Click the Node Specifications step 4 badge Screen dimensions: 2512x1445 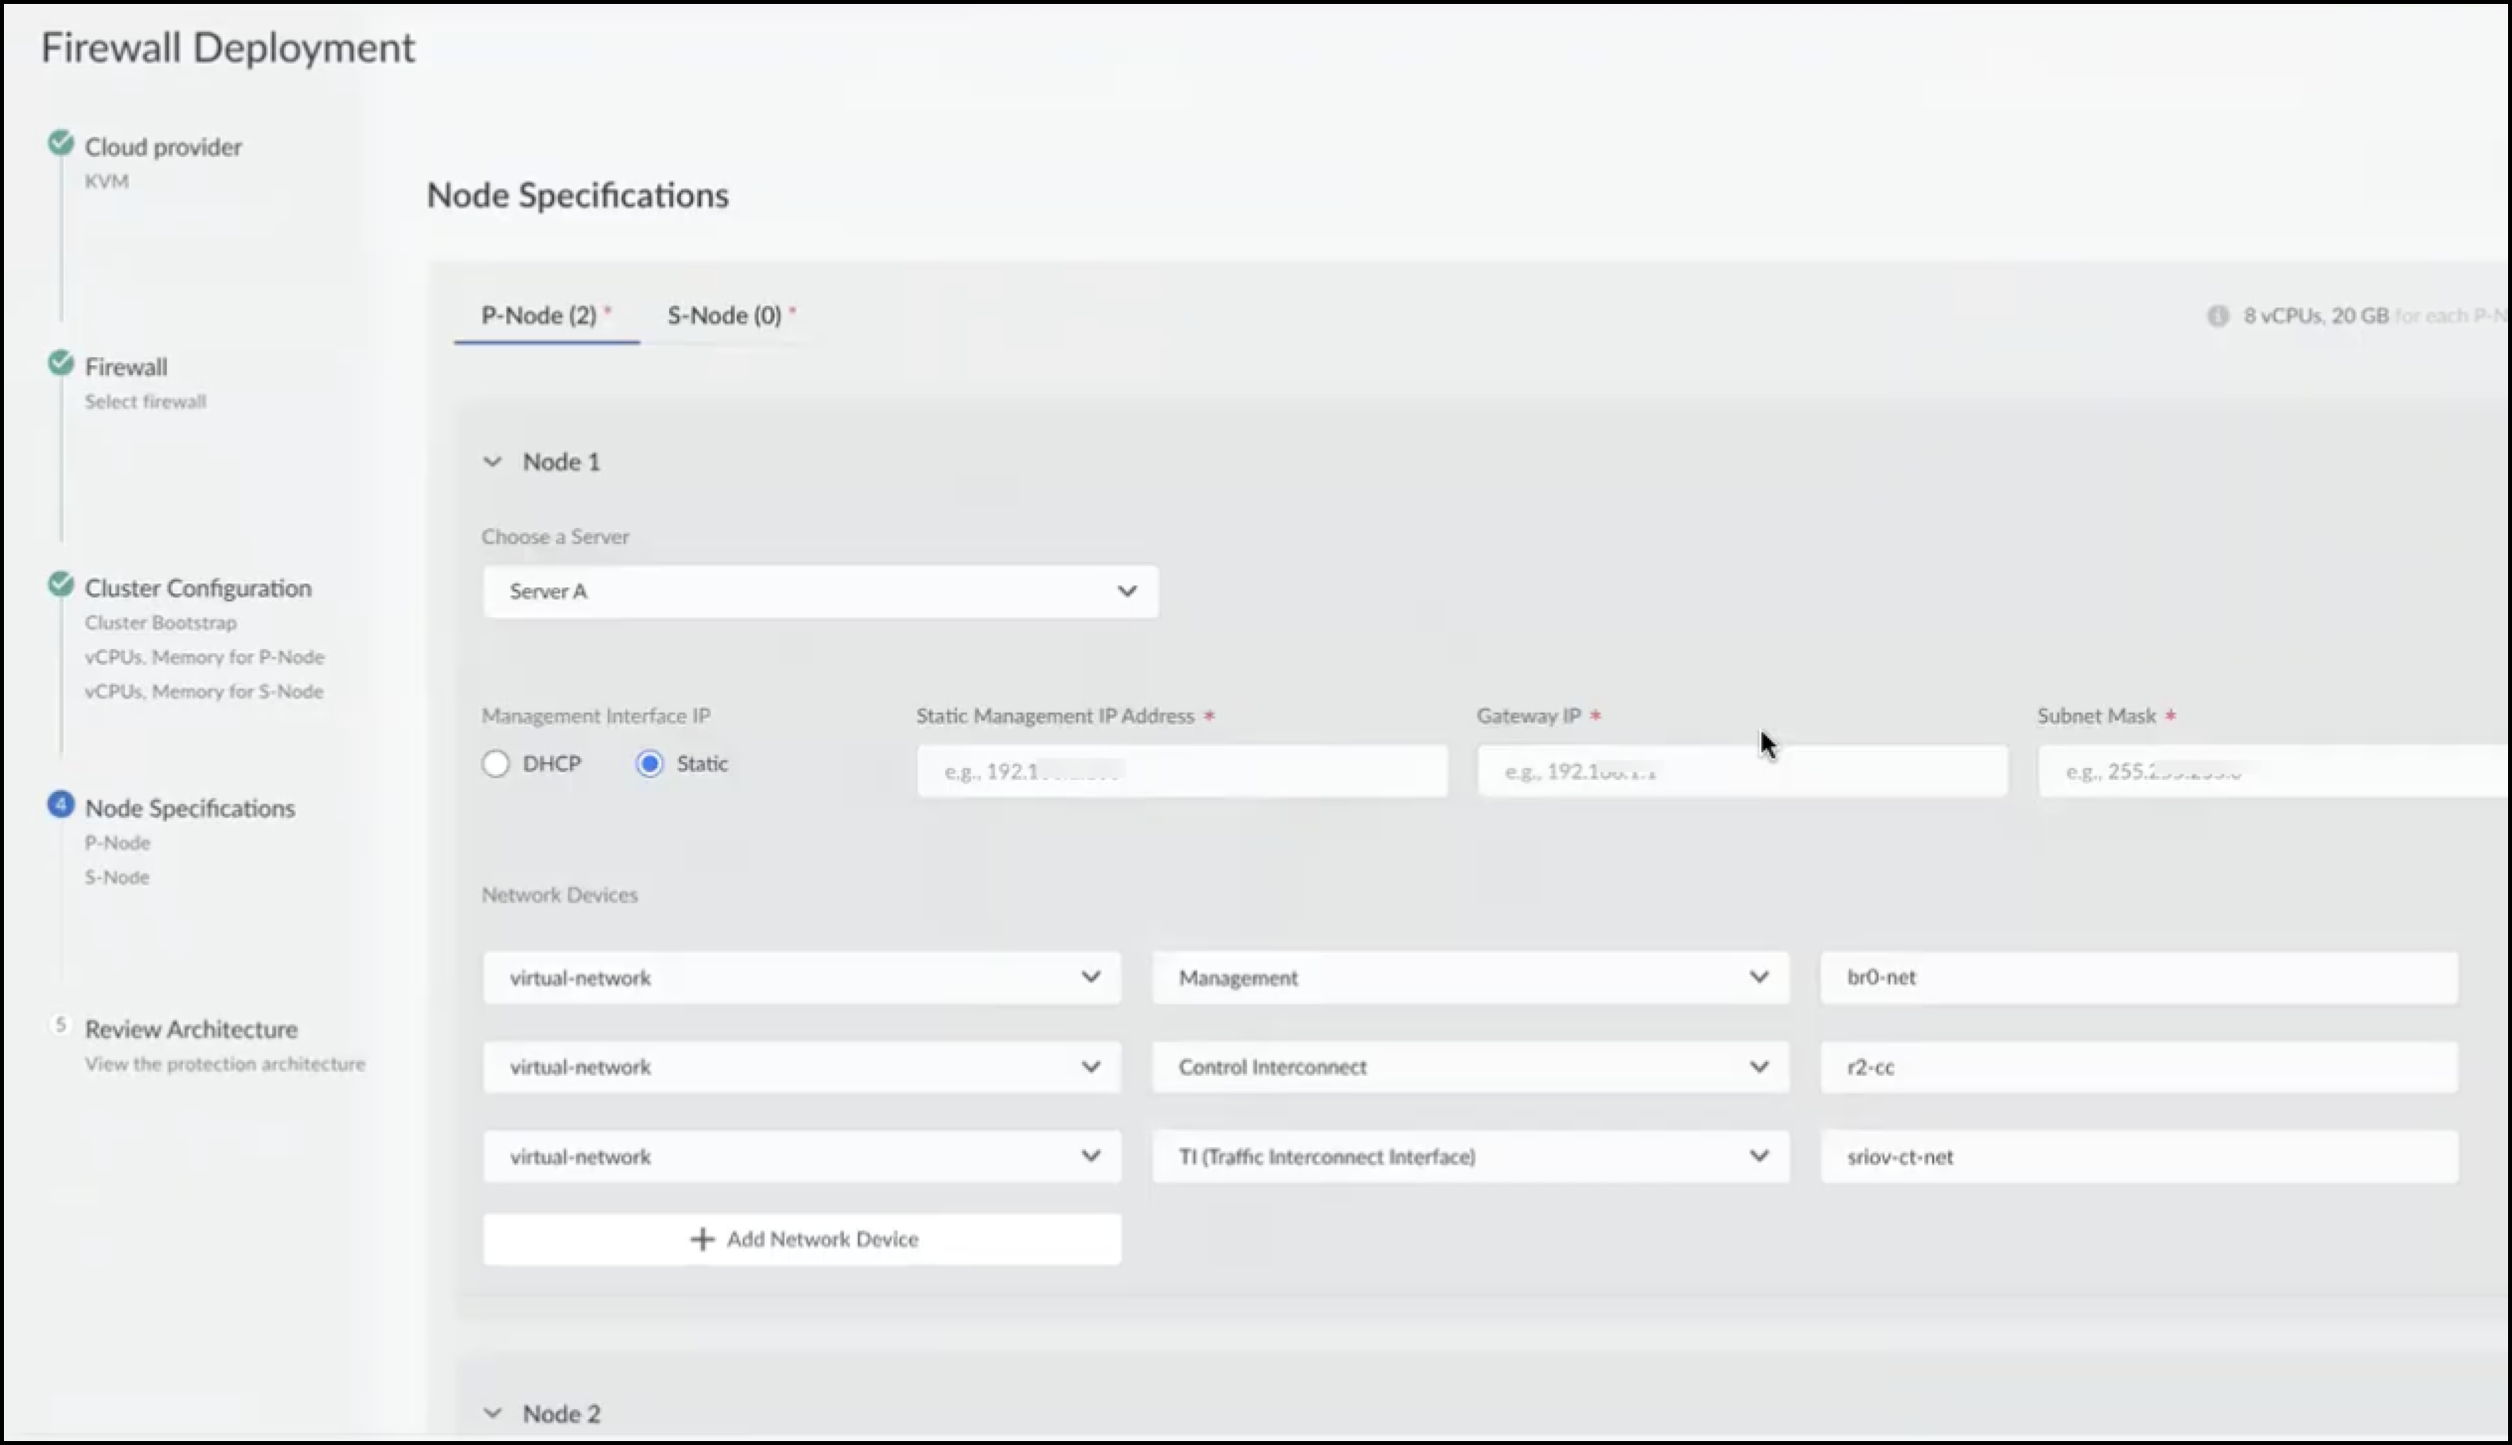coord(61,805)
